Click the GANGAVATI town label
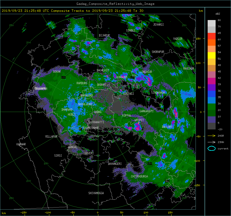Viewport: 231px width, 216px height. point(147,111)
